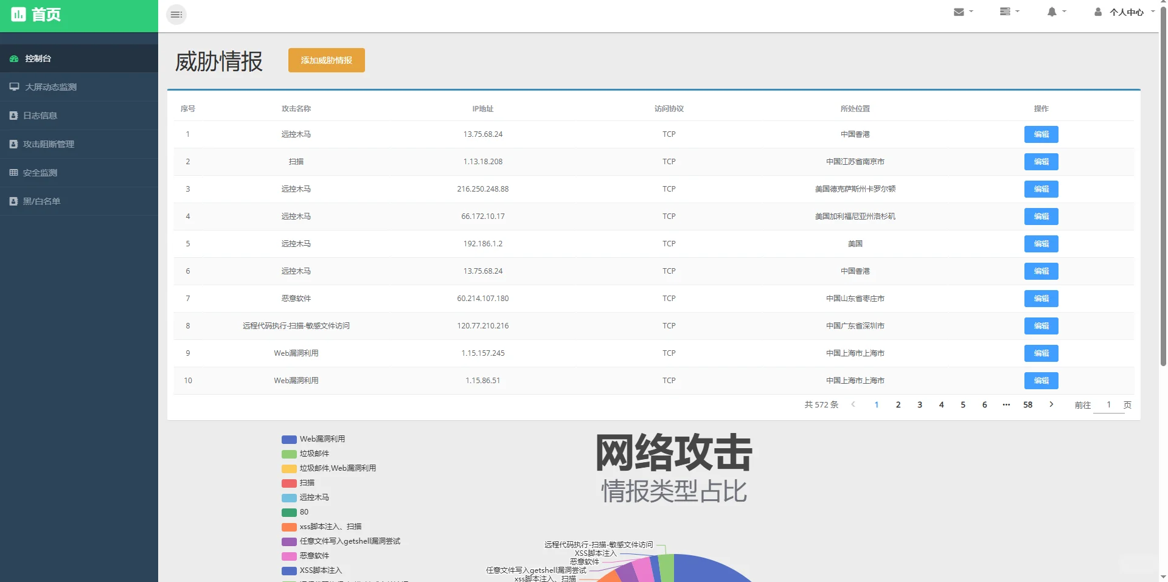1168x582 pixels.
Task: Toggle the sidebar with hamburger menu button
Action: [176, 14]
